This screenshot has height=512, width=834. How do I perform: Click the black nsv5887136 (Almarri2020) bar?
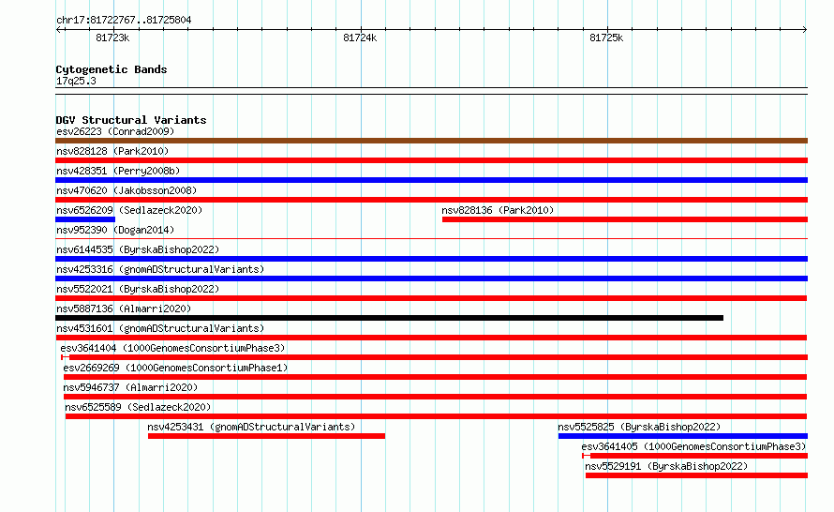coord(389,318)
